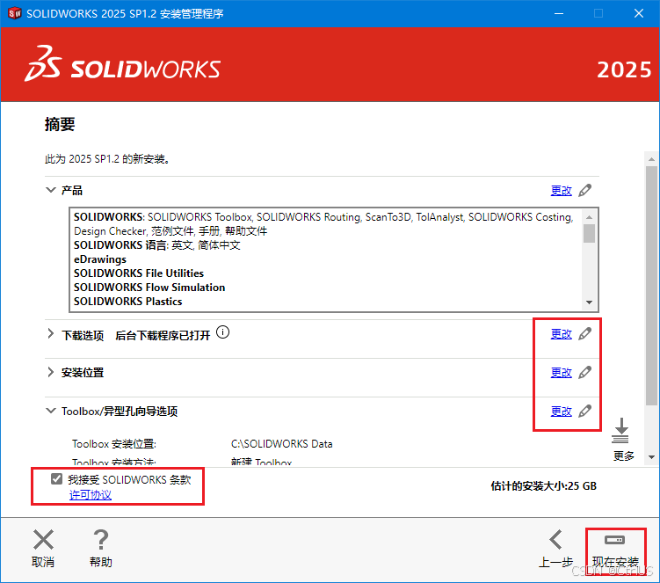Click 更改 link for Toolbox/异型孔向导选项

pos(562,412)
